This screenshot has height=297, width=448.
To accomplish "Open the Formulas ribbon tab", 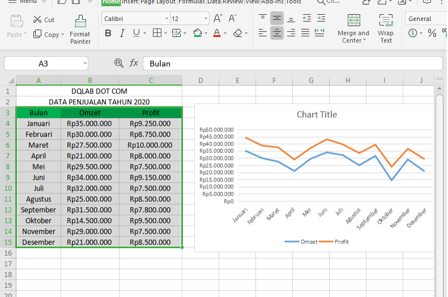I will 192,2.
